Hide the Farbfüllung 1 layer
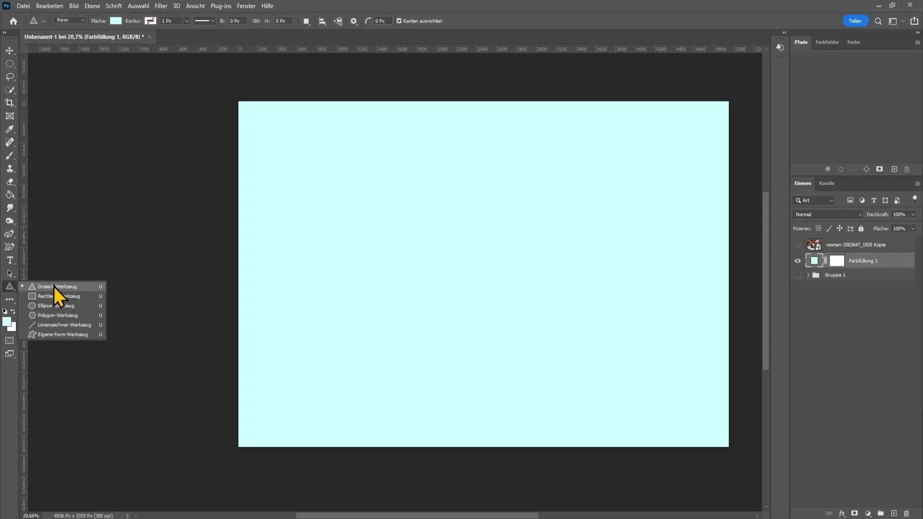Screen dimensions: 923x519 tap(798, 261)
